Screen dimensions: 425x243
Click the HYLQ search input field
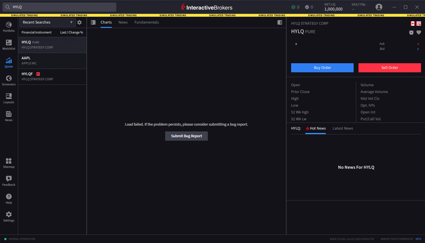59,7
